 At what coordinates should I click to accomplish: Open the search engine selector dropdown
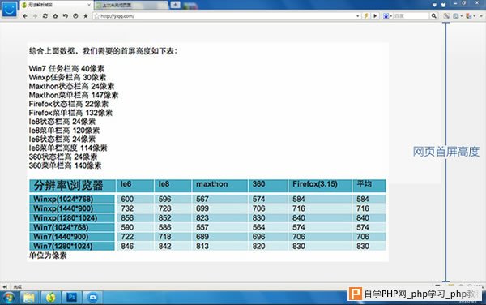tap(387, 16)
